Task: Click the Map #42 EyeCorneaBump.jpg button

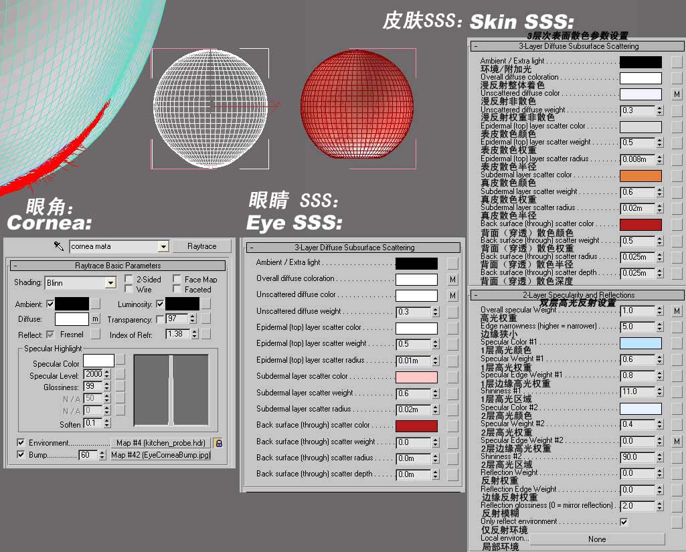Action: [x=161, y=455]
